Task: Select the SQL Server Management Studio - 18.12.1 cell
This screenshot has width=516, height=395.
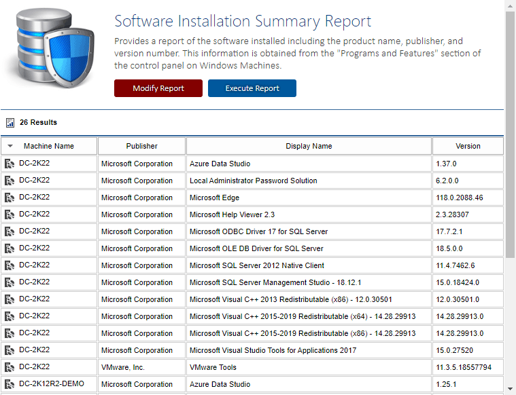Action: [x=309, y=282]
